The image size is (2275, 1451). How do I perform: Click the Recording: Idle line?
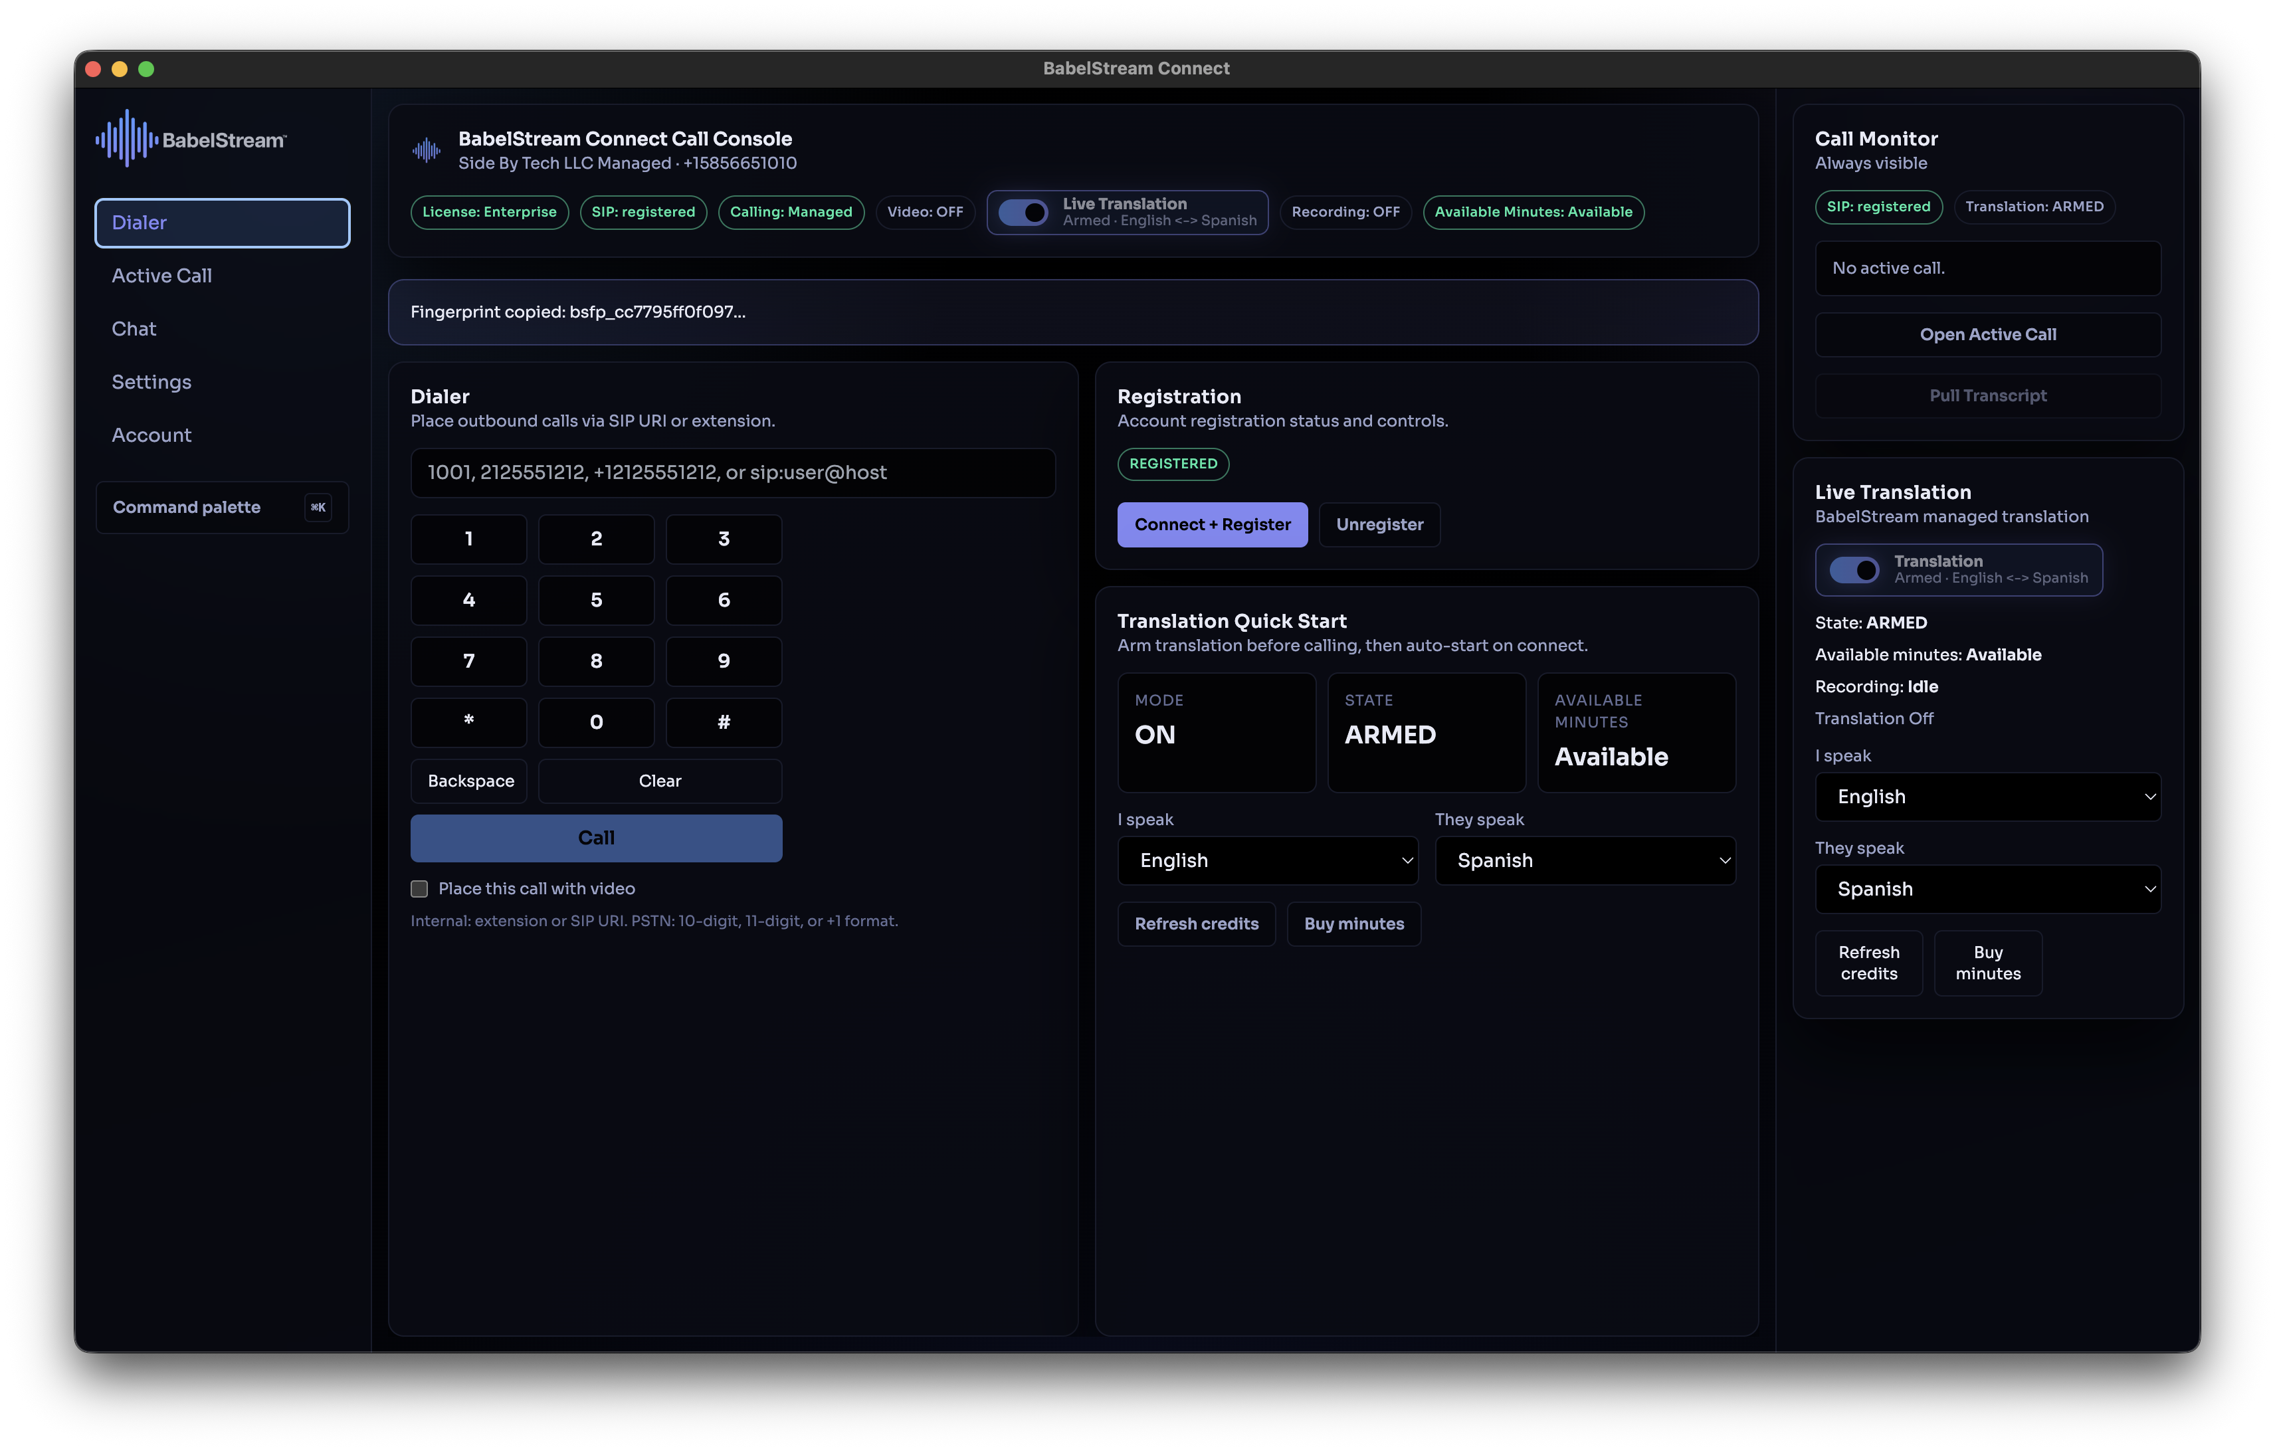1876,687
